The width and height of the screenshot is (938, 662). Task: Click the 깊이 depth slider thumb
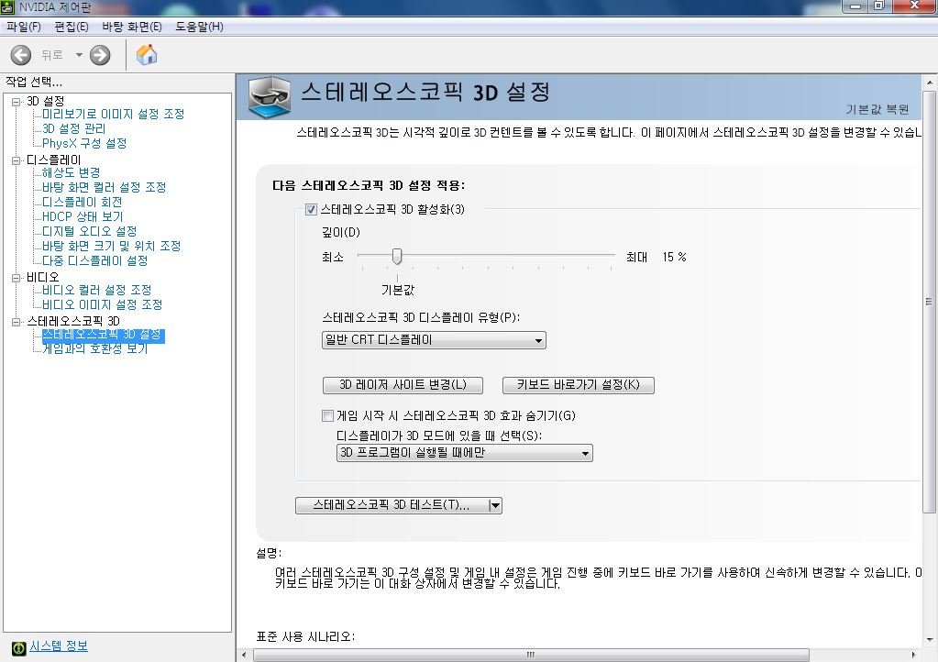click(397, 257)
